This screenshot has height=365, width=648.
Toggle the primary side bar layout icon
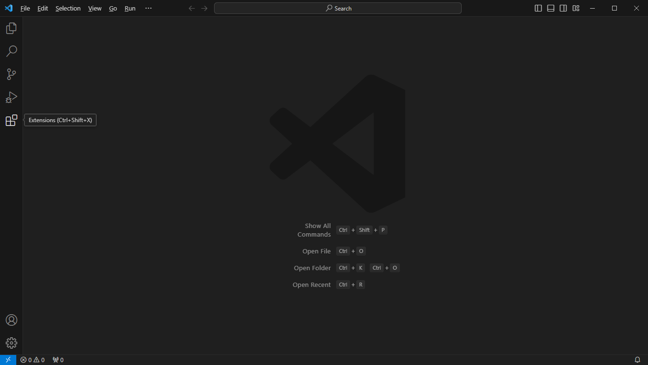pos(538,8)
